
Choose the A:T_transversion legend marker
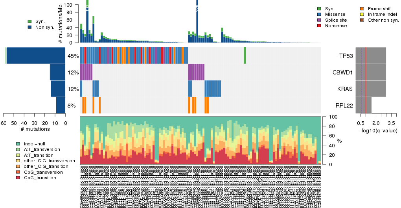(x=18, y=149)
